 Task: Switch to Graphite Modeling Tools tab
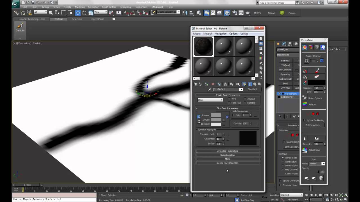point(32,19)
